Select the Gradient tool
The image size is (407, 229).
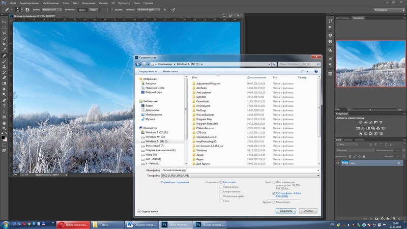click(4, 83)
